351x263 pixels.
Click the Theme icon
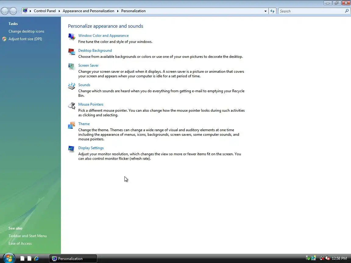72,125
